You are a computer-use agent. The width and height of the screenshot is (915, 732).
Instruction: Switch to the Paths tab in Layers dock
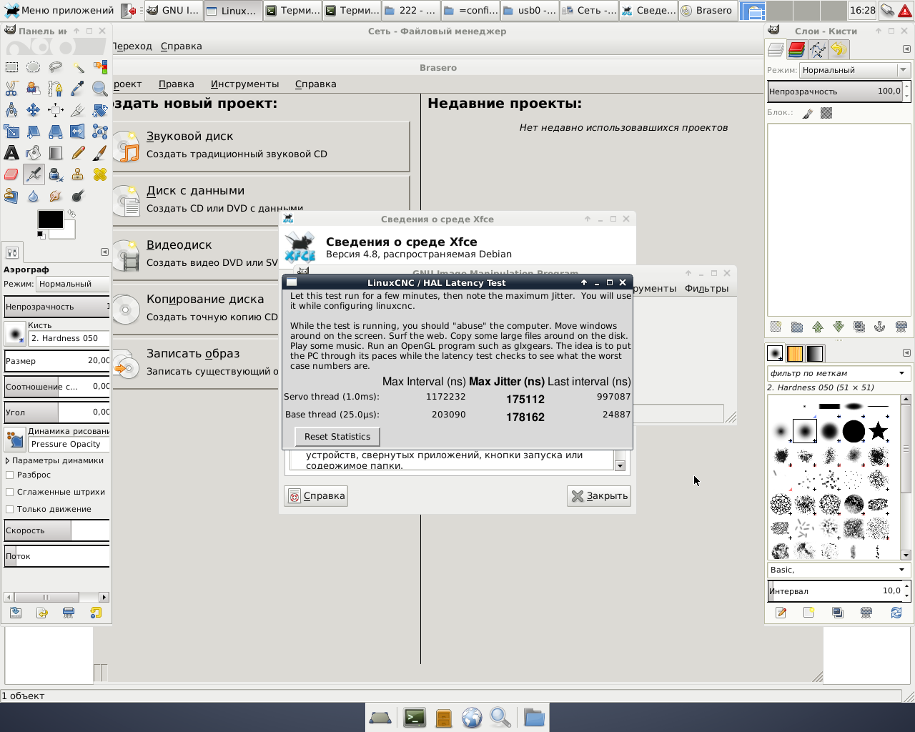818,49
